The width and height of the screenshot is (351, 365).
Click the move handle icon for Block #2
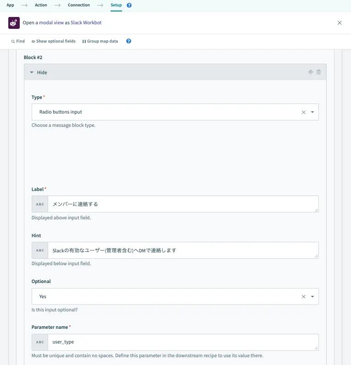tap(311, 72)
